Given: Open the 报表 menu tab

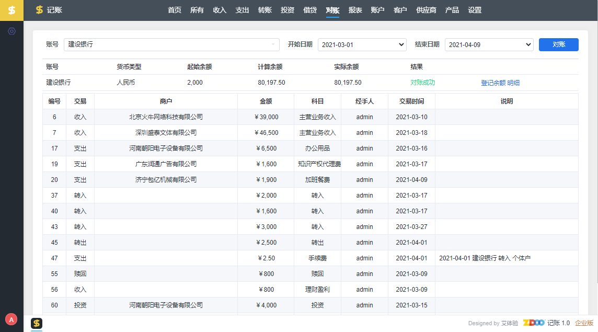Looking at the screenshot, I should coord(355,10).
